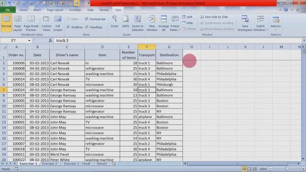This screenshot has width=306, height=172.
Task: Open the Insert ribbon tab
Action: [37, 10]
